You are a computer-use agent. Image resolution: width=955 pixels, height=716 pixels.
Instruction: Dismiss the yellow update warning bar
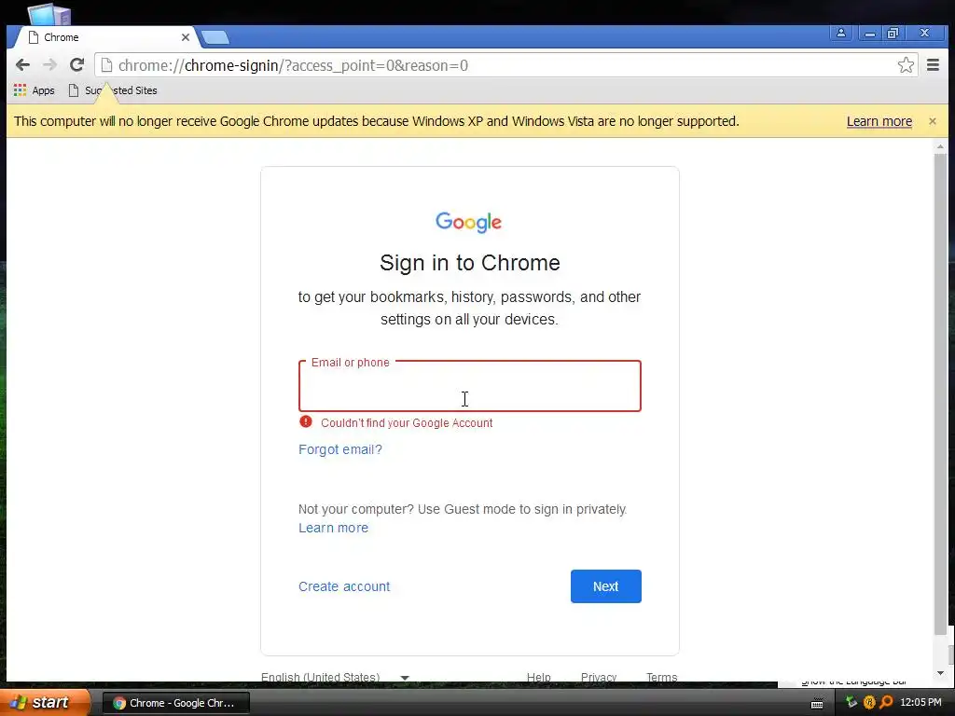click(x=933, y=121)
